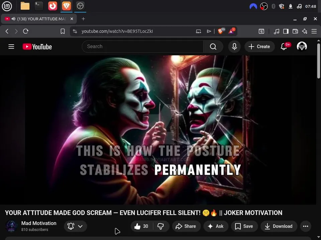Go forward to the next page

pos(16,31)
